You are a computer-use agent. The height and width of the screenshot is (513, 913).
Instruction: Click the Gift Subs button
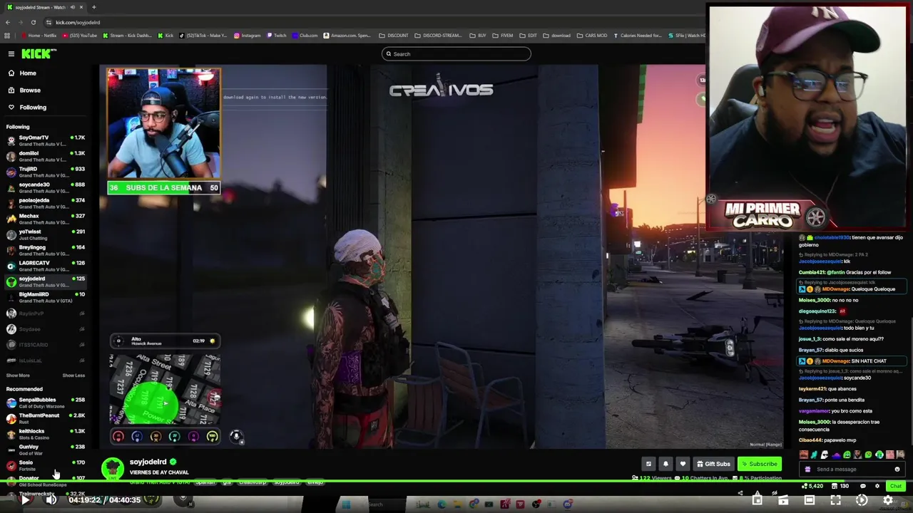tap(713, 465)
